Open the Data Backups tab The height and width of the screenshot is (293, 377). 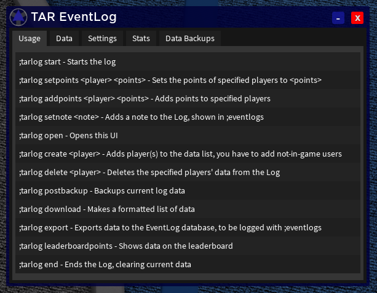click(x=190, y=39)
